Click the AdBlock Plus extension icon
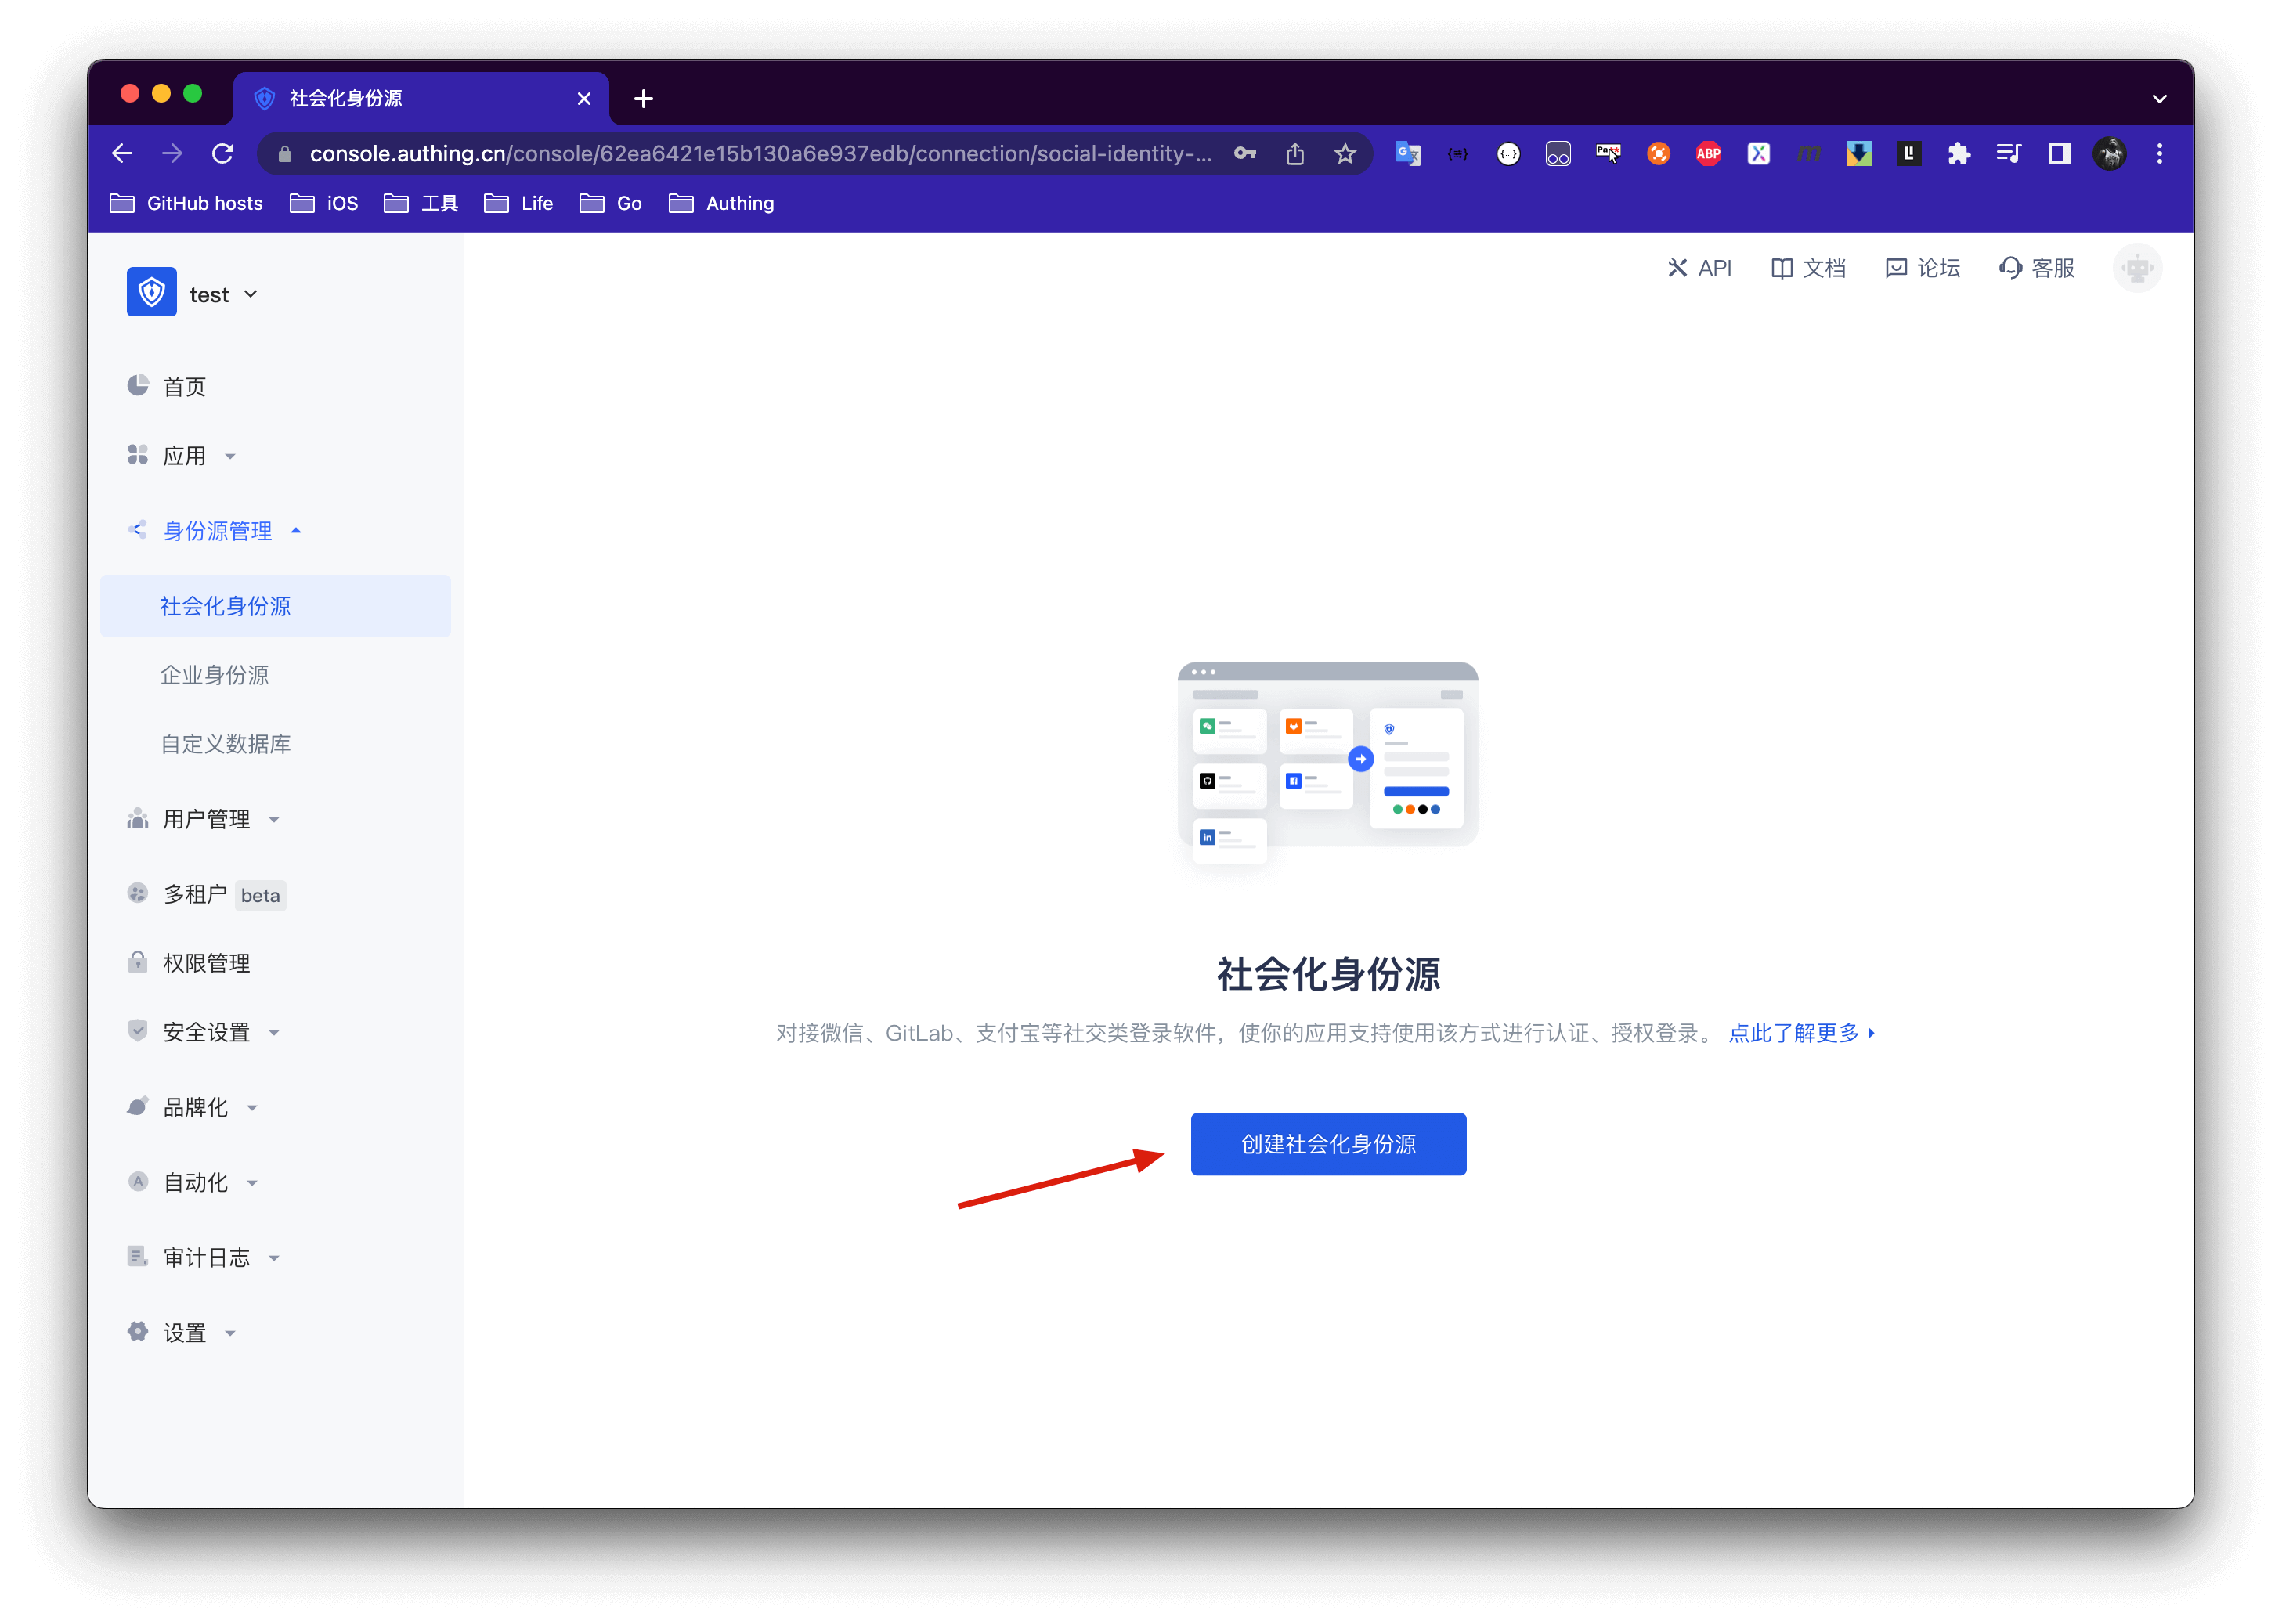Screen dimensions: 2282x1624 (1708, 154)
